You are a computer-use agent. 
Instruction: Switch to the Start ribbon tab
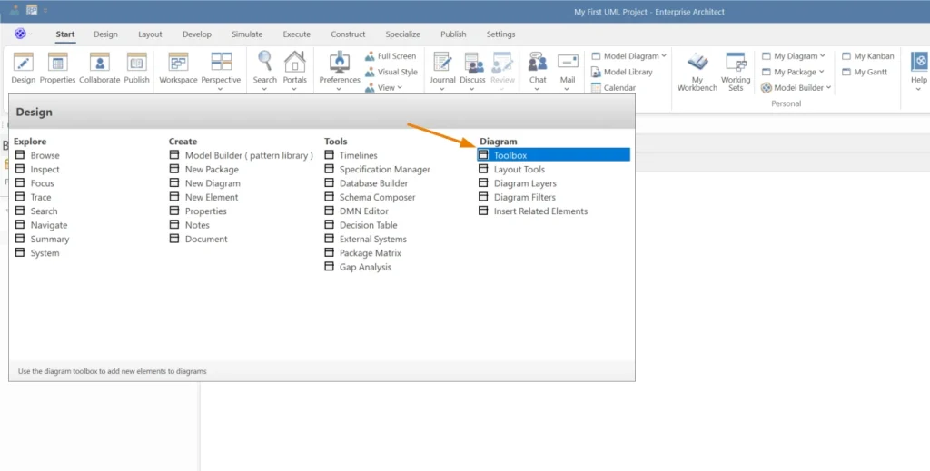pyautogui.click(x=65, y=34)
